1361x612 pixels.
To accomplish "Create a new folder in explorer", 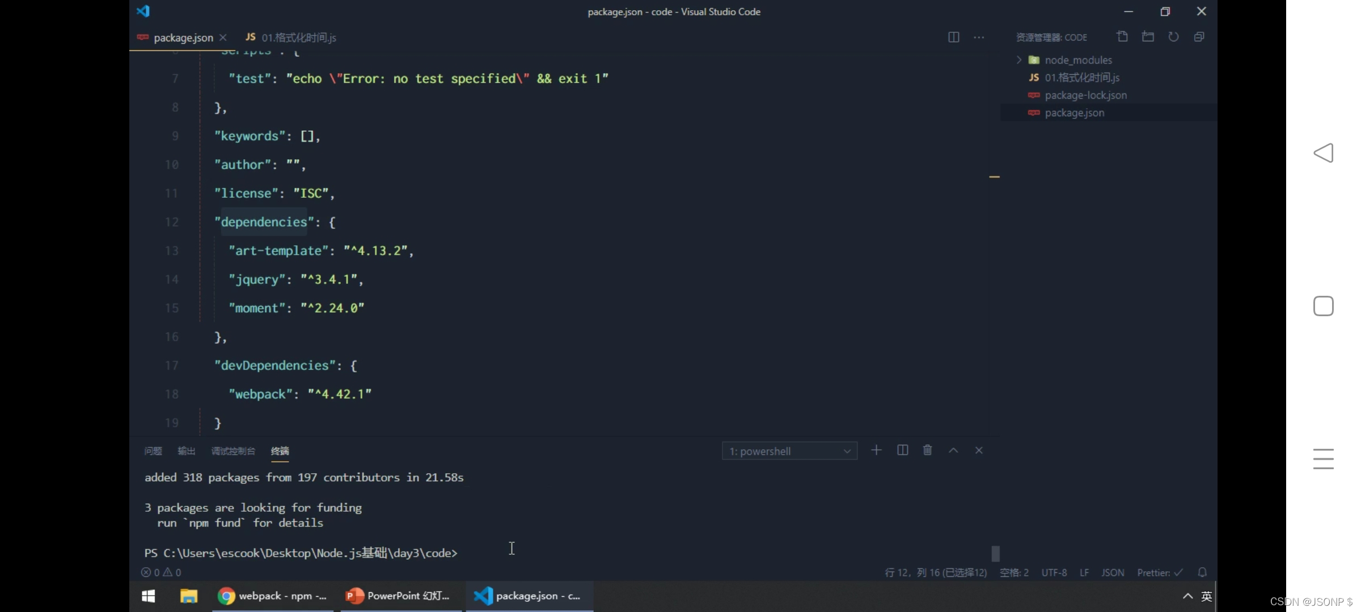I will tap(1148, 37).
